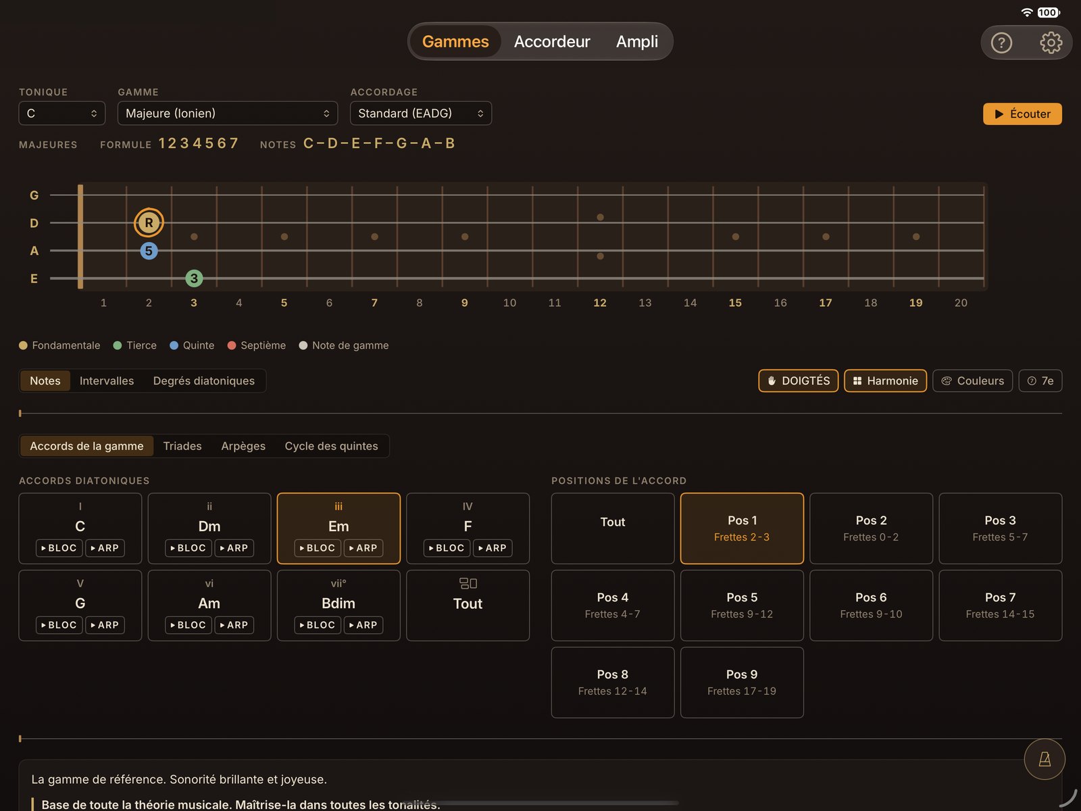
Task: Switch to the Ampli tab
Action: point(636,41)
